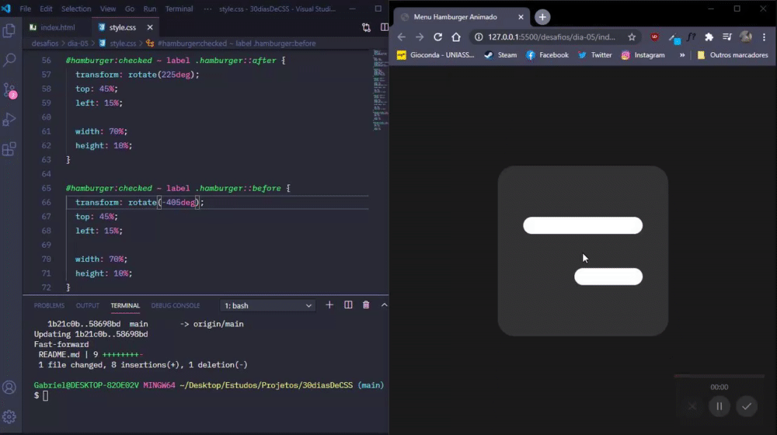This screenshot has height=435, width=777.
Task: Open the Gioconda - UNIASS bookmark
Action: pos(436,55)
